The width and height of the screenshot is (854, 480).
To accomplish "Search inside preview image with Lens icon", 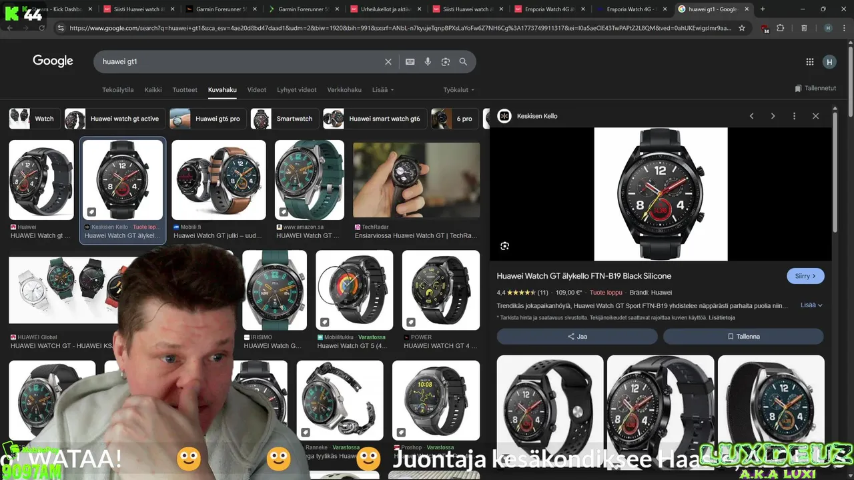I will pyautogui.click(x=505, y=246).
